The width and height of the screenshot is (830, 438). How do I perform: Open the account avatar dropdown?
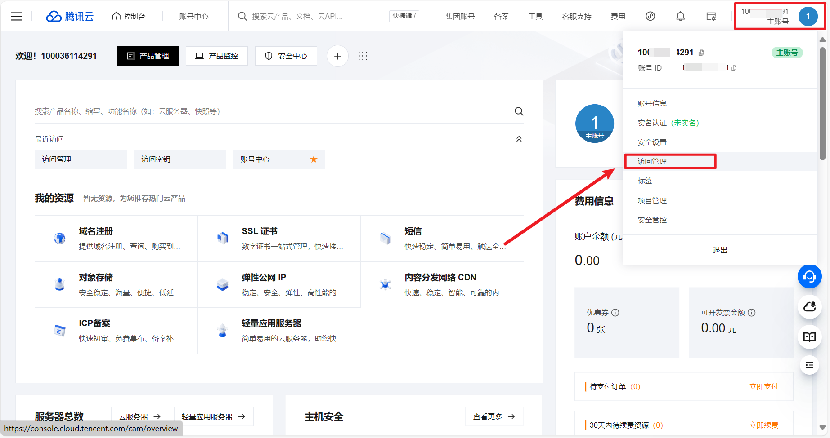pos(808,16)
